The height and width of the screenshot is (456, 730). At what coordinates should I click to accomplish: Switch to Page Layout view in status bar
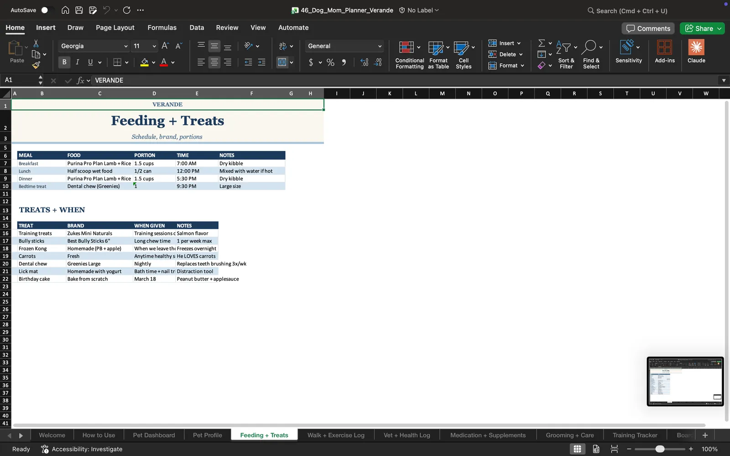click(596, 449)
